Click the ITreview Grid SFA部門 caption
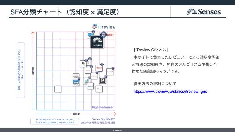The width and height of the screenshot is (235, 132). pyautogui.click(x=103, y=119)
